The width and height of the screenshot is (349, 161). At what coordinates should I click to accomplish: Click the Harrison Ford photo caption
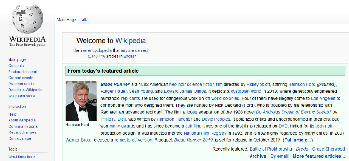(x=77, y=125)
